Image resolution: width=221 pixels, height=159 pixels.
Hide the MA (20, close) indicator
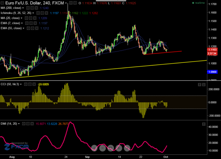pos(26,18)
